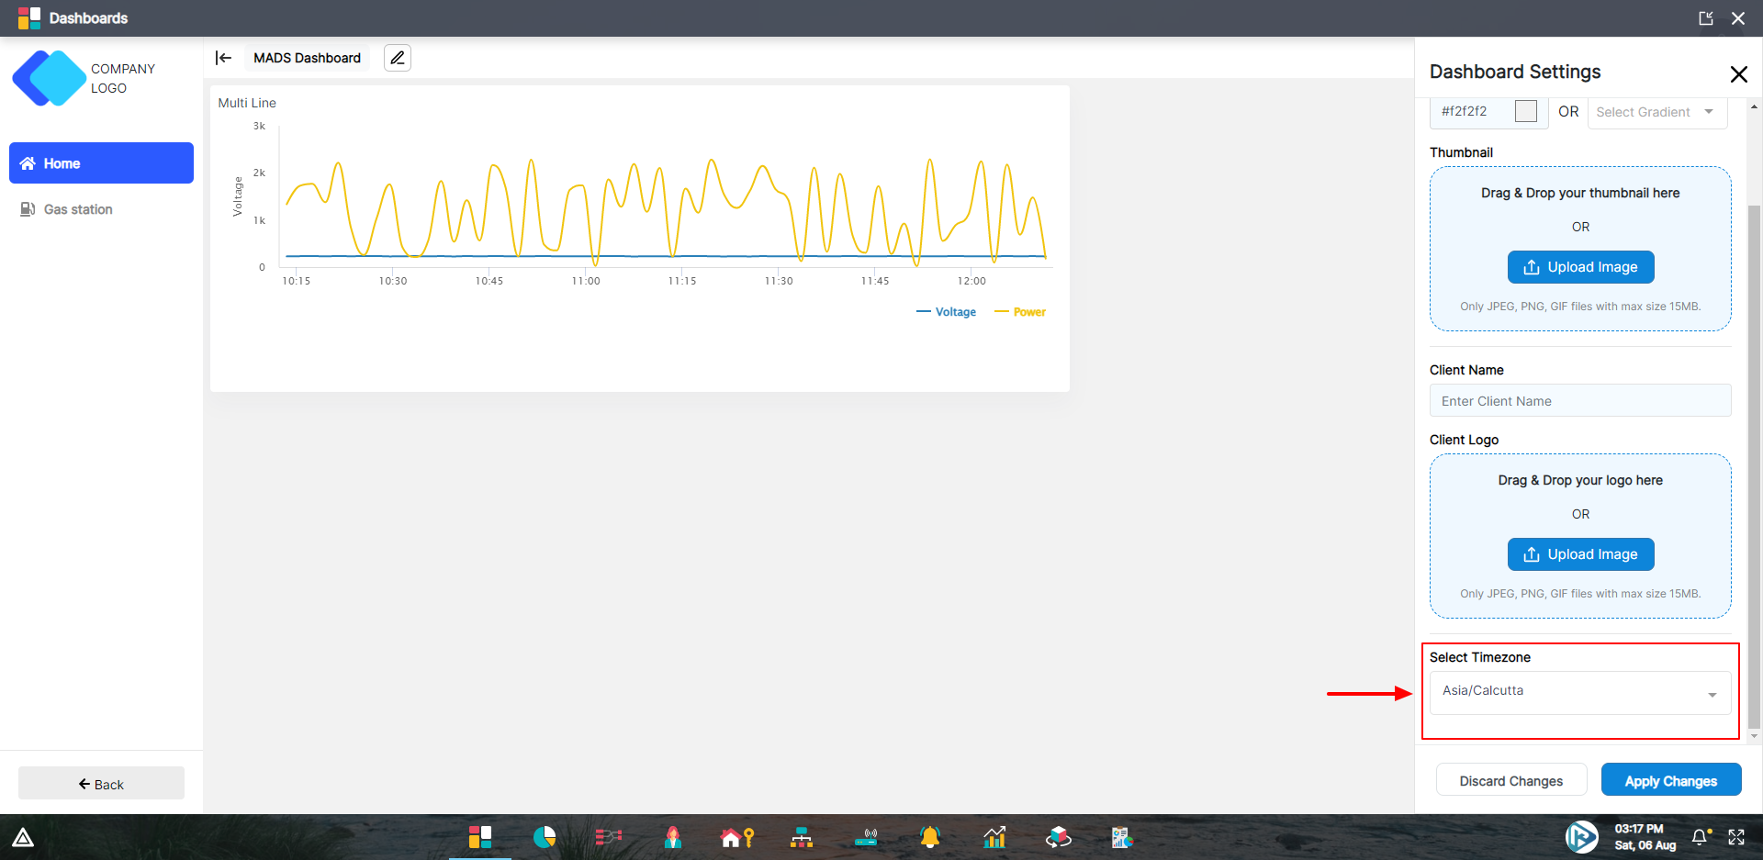Click the #f2f2f2 background color swatch
This screenshot has width=1763, height=860.
tap(1526, 111)
